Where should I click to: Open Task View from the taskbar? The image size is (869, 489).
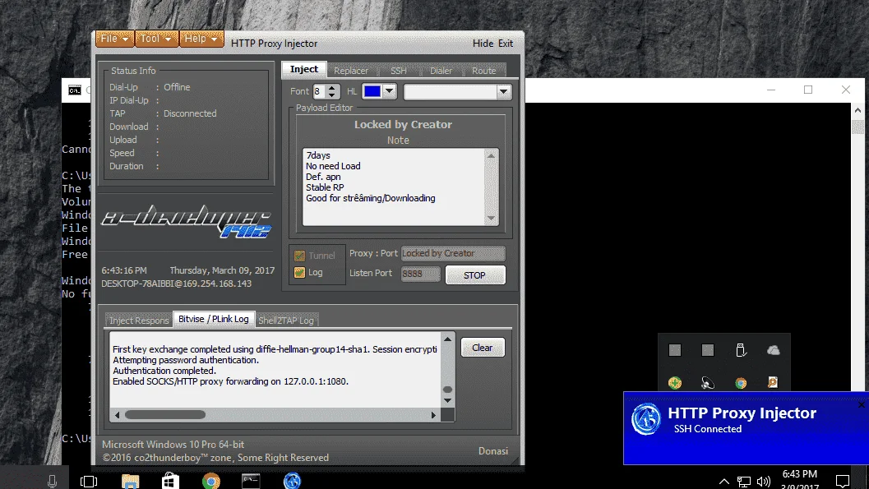(89, 482)
